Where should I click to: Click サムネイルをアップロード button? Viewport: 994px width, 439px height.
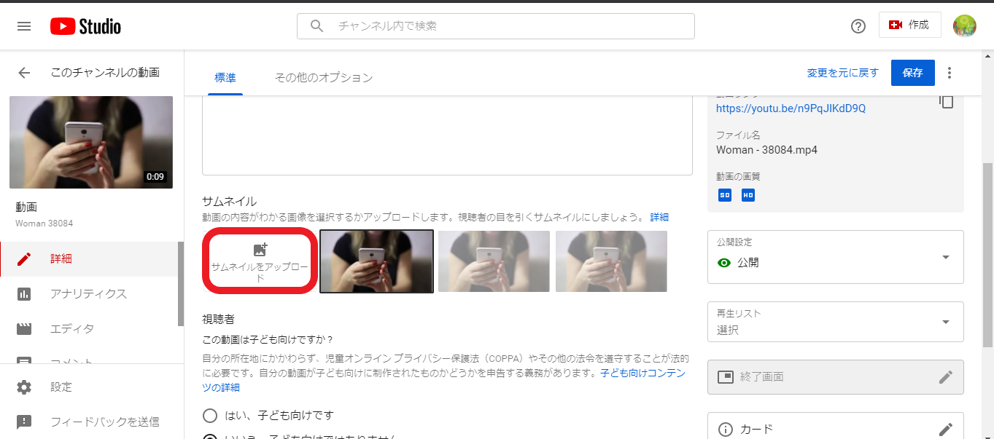[260, 261]
